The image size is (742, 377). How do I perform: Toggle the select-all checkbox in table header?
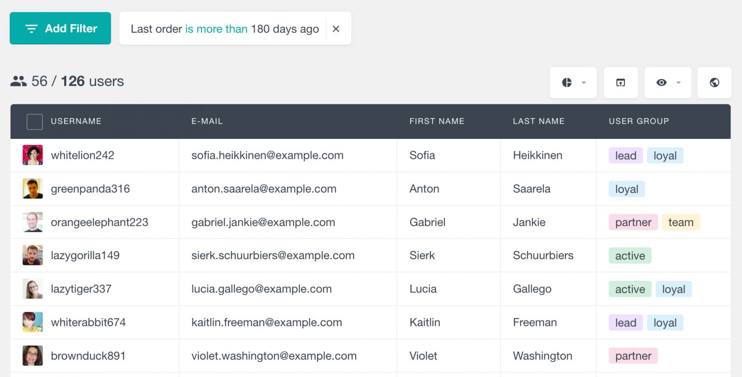35,122
